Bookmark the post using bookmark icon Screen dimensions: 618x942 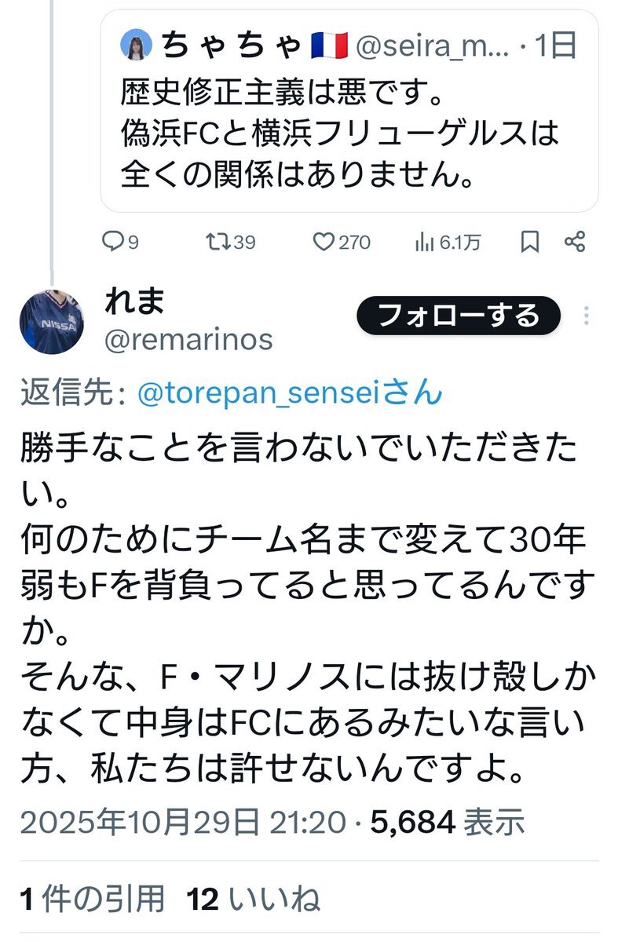tap(530, 243)
